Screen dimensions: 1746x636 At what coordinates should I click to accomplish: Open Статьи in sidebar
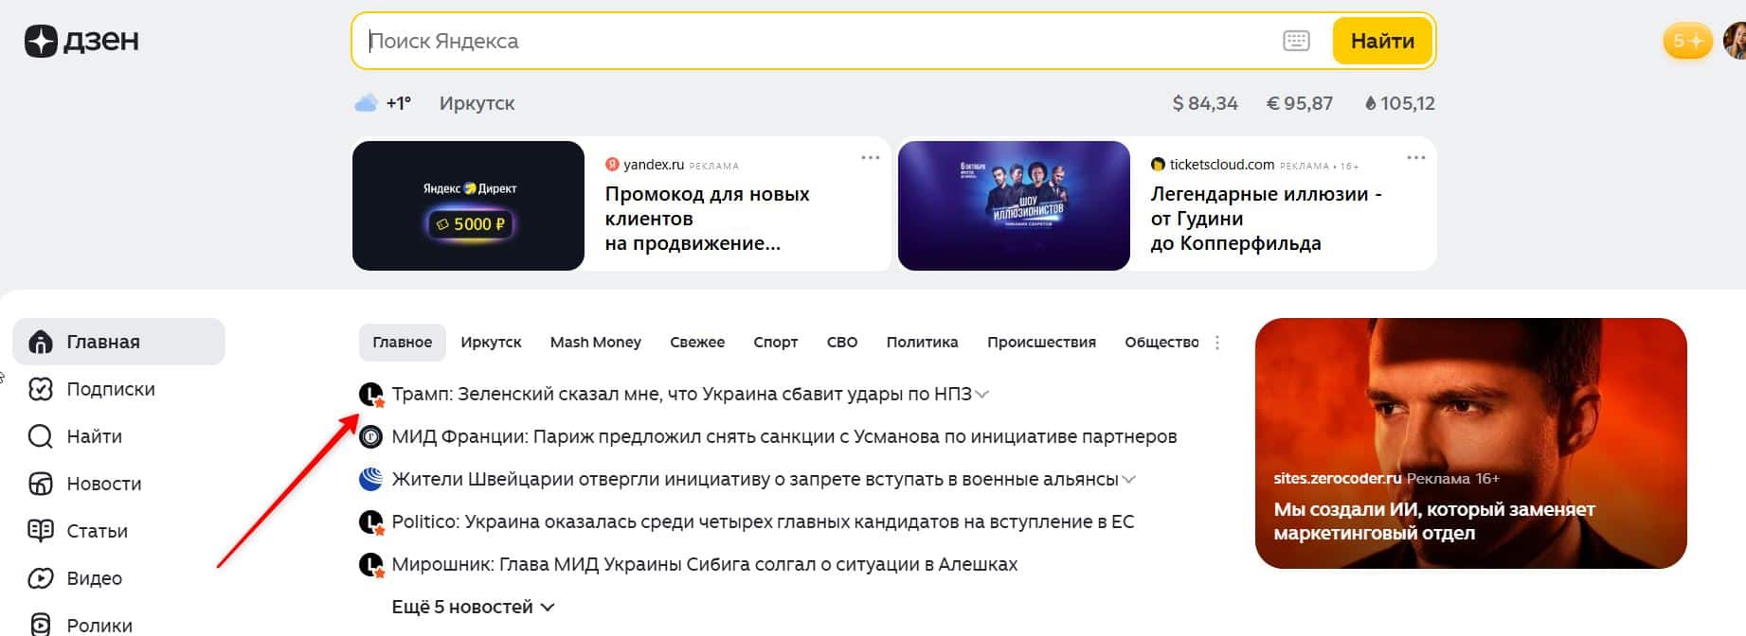(x=97, y=531)
